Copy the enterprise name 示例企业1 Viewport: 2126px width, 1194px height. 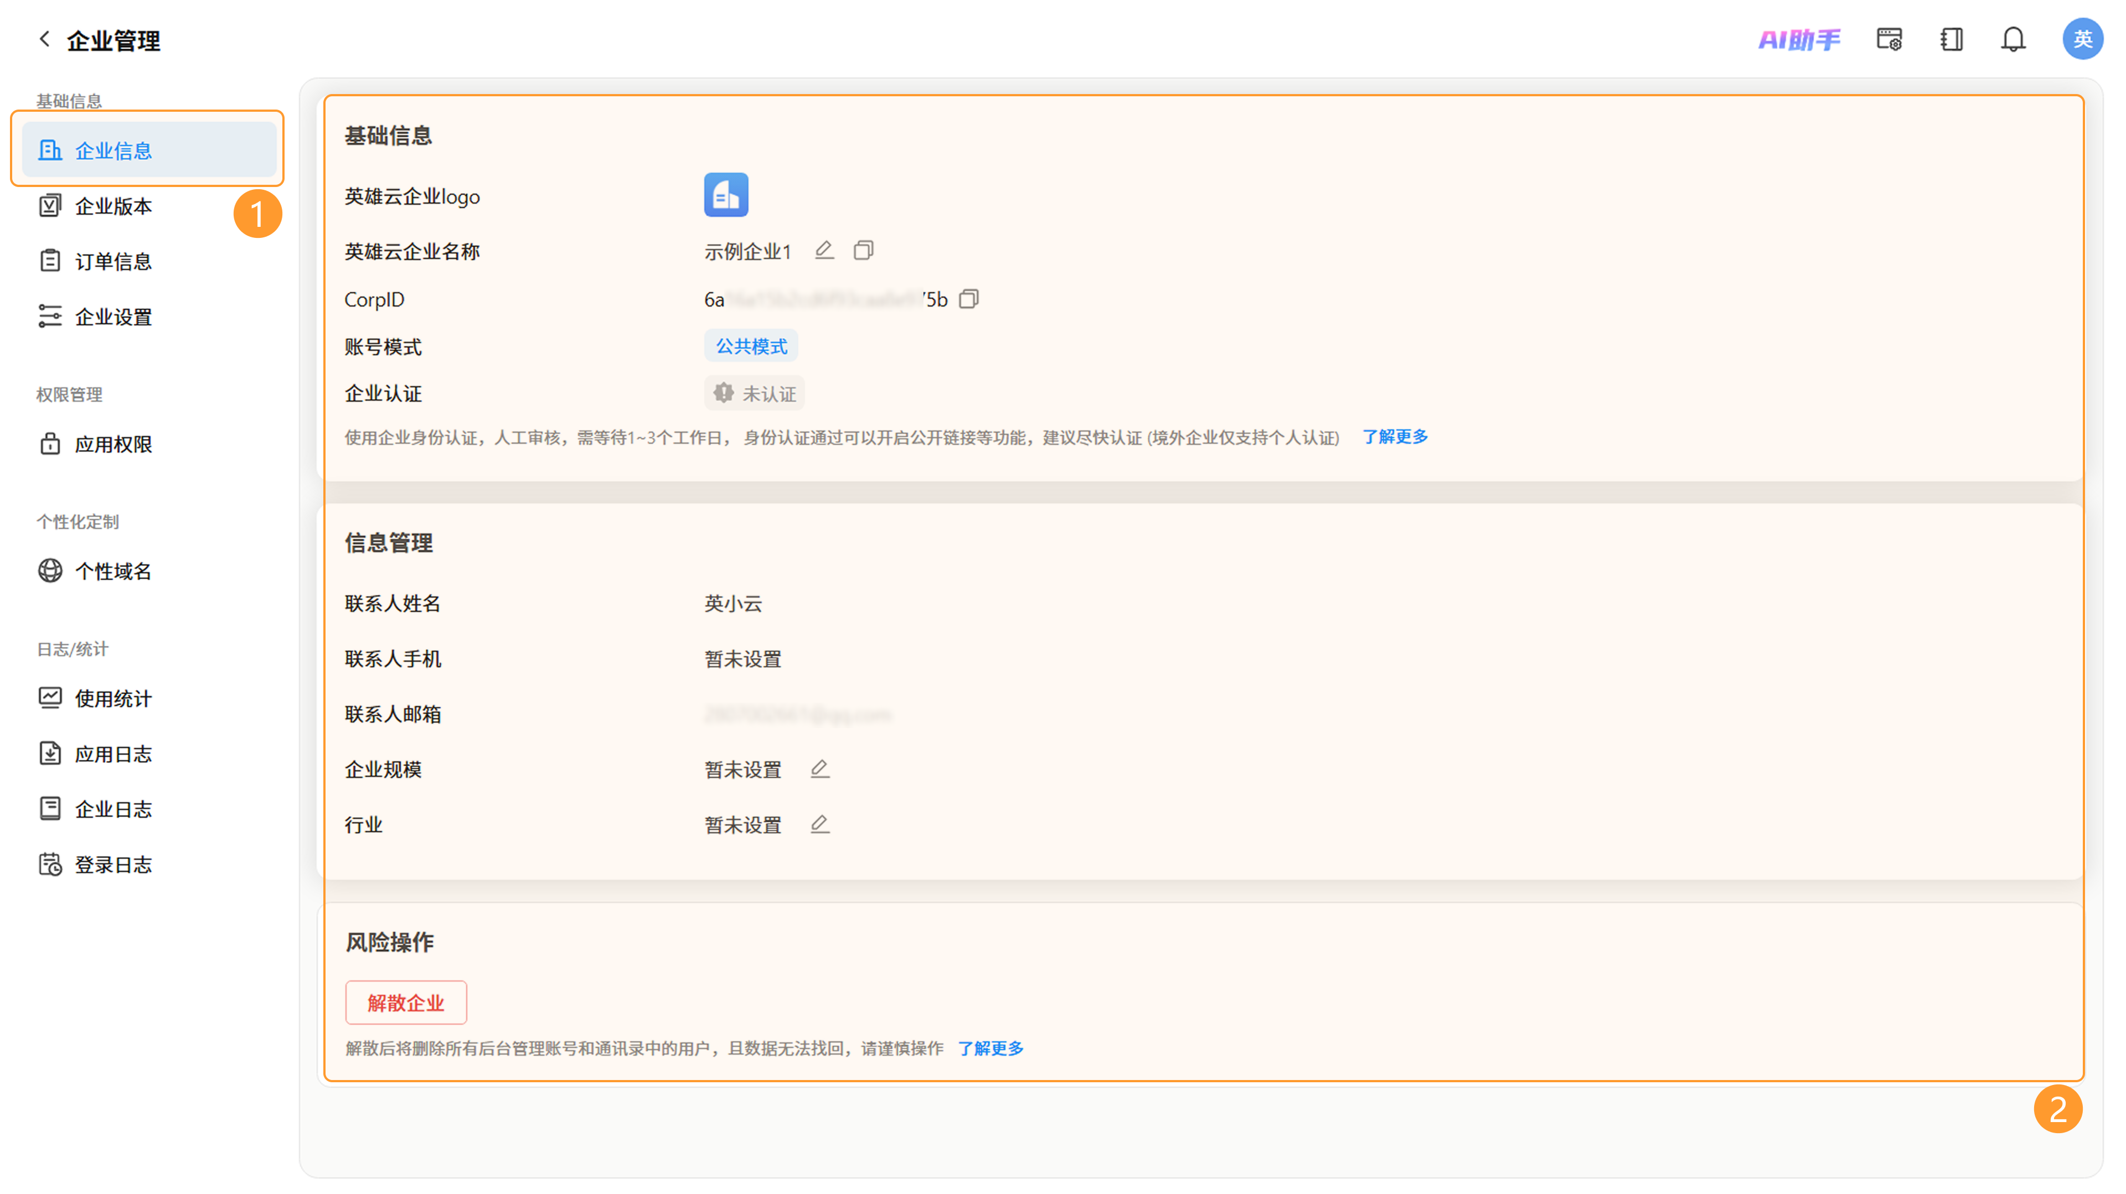(x=863, y=250)
